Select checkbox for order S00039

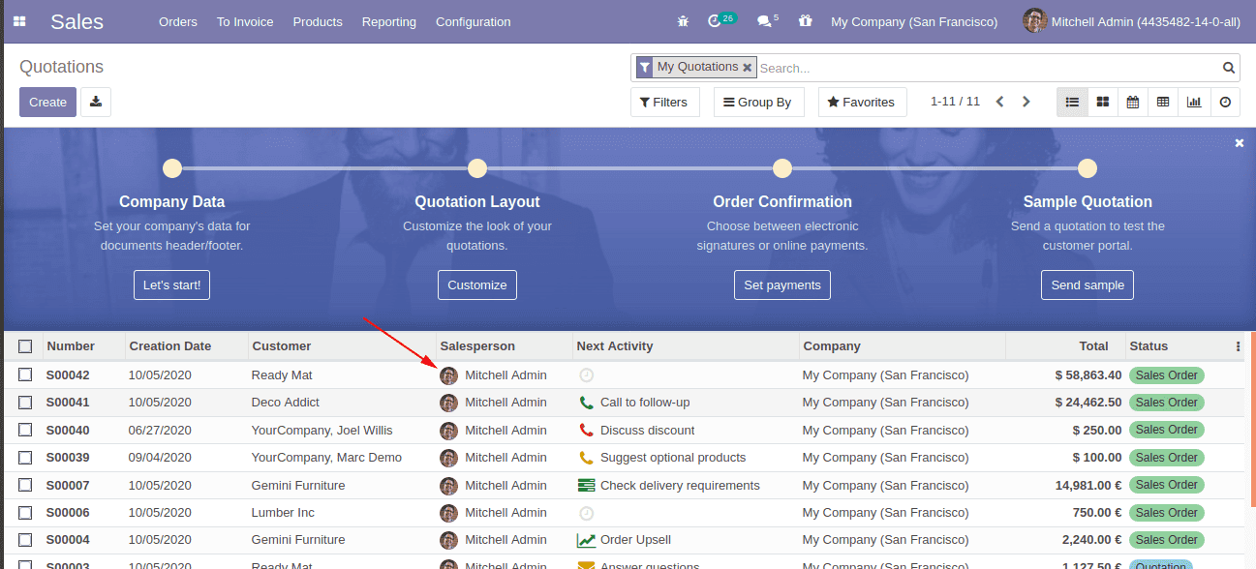point(25,457)
